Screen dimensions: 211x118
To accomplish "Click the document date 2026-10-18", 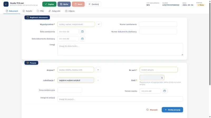I will [188, 5].
